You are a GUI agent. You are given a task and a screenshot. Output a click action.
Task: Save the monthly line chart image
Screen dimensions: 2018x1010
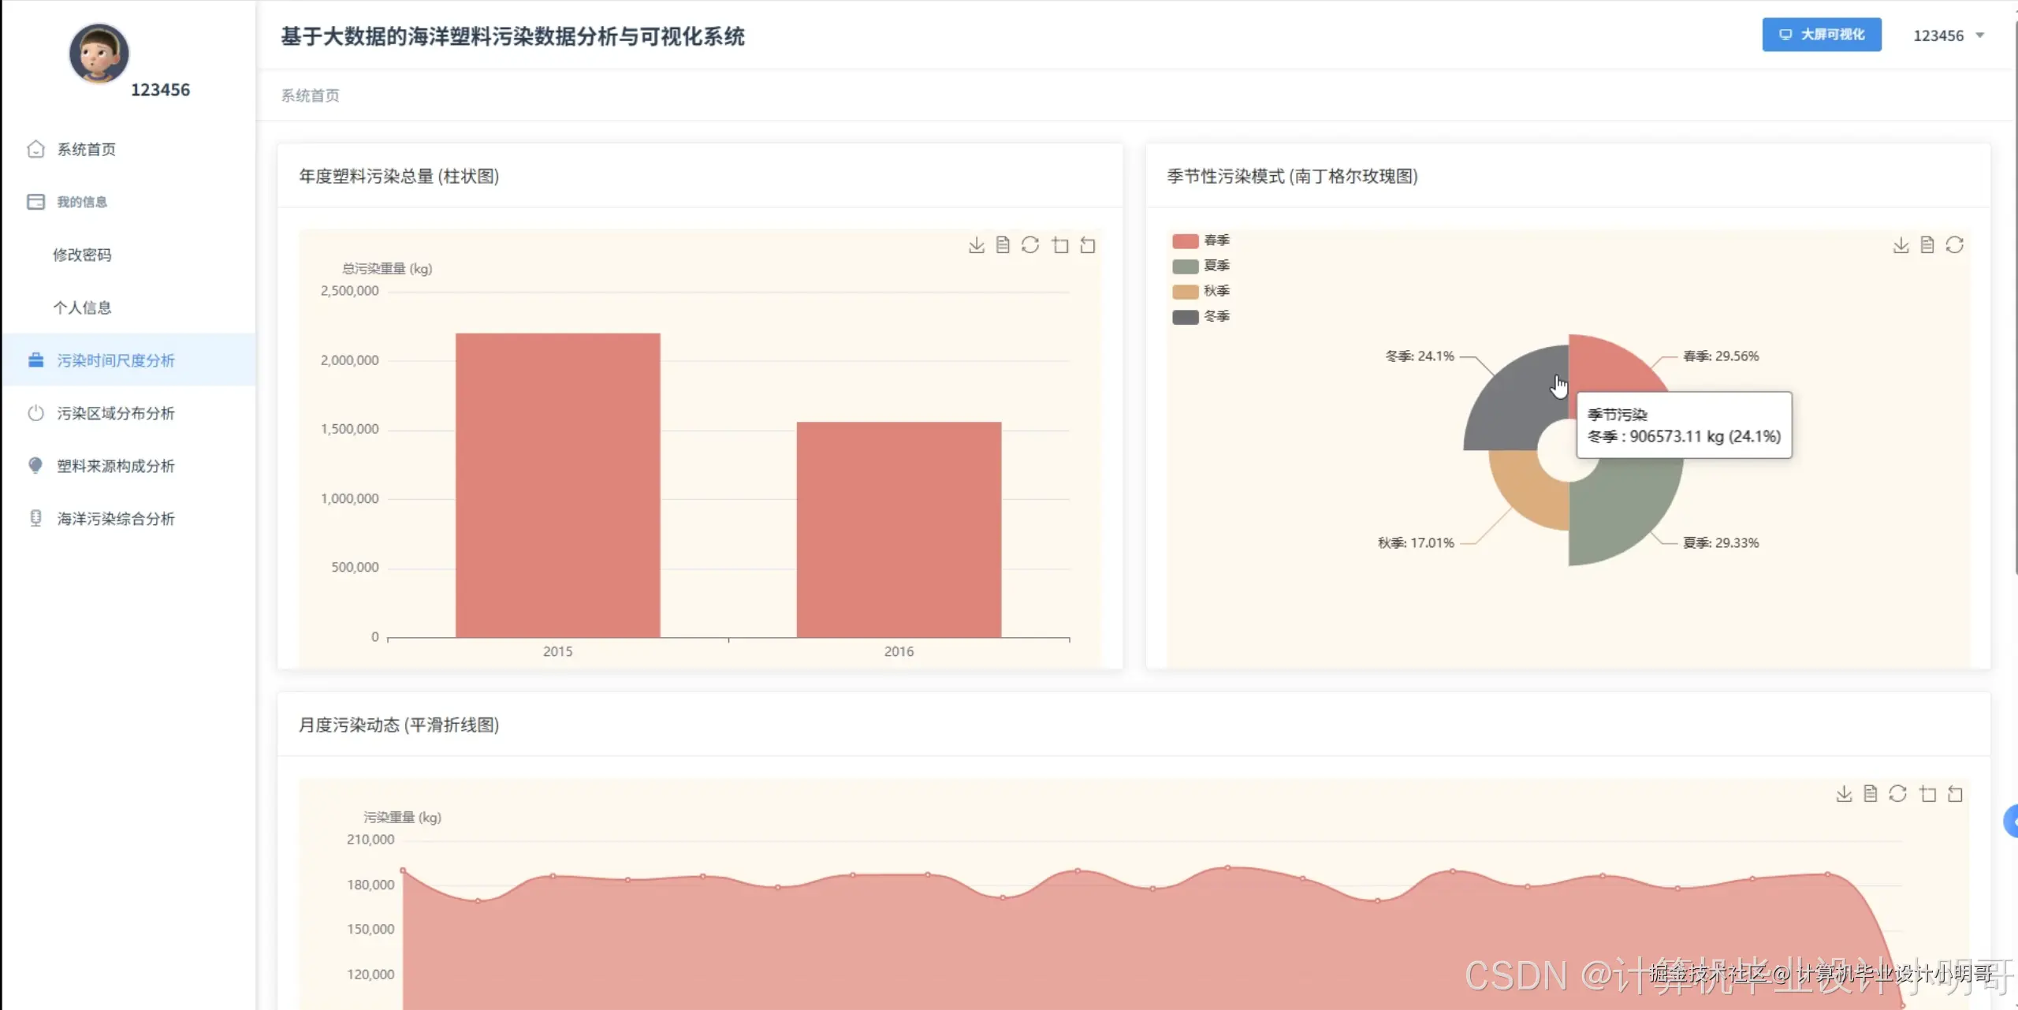click(x=1844, y=794)
